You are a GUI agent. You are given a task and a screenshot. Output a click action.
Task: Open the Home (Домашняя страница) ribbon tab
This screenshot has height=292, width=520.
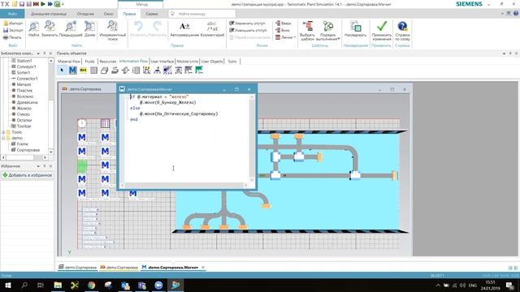point(49,14)
